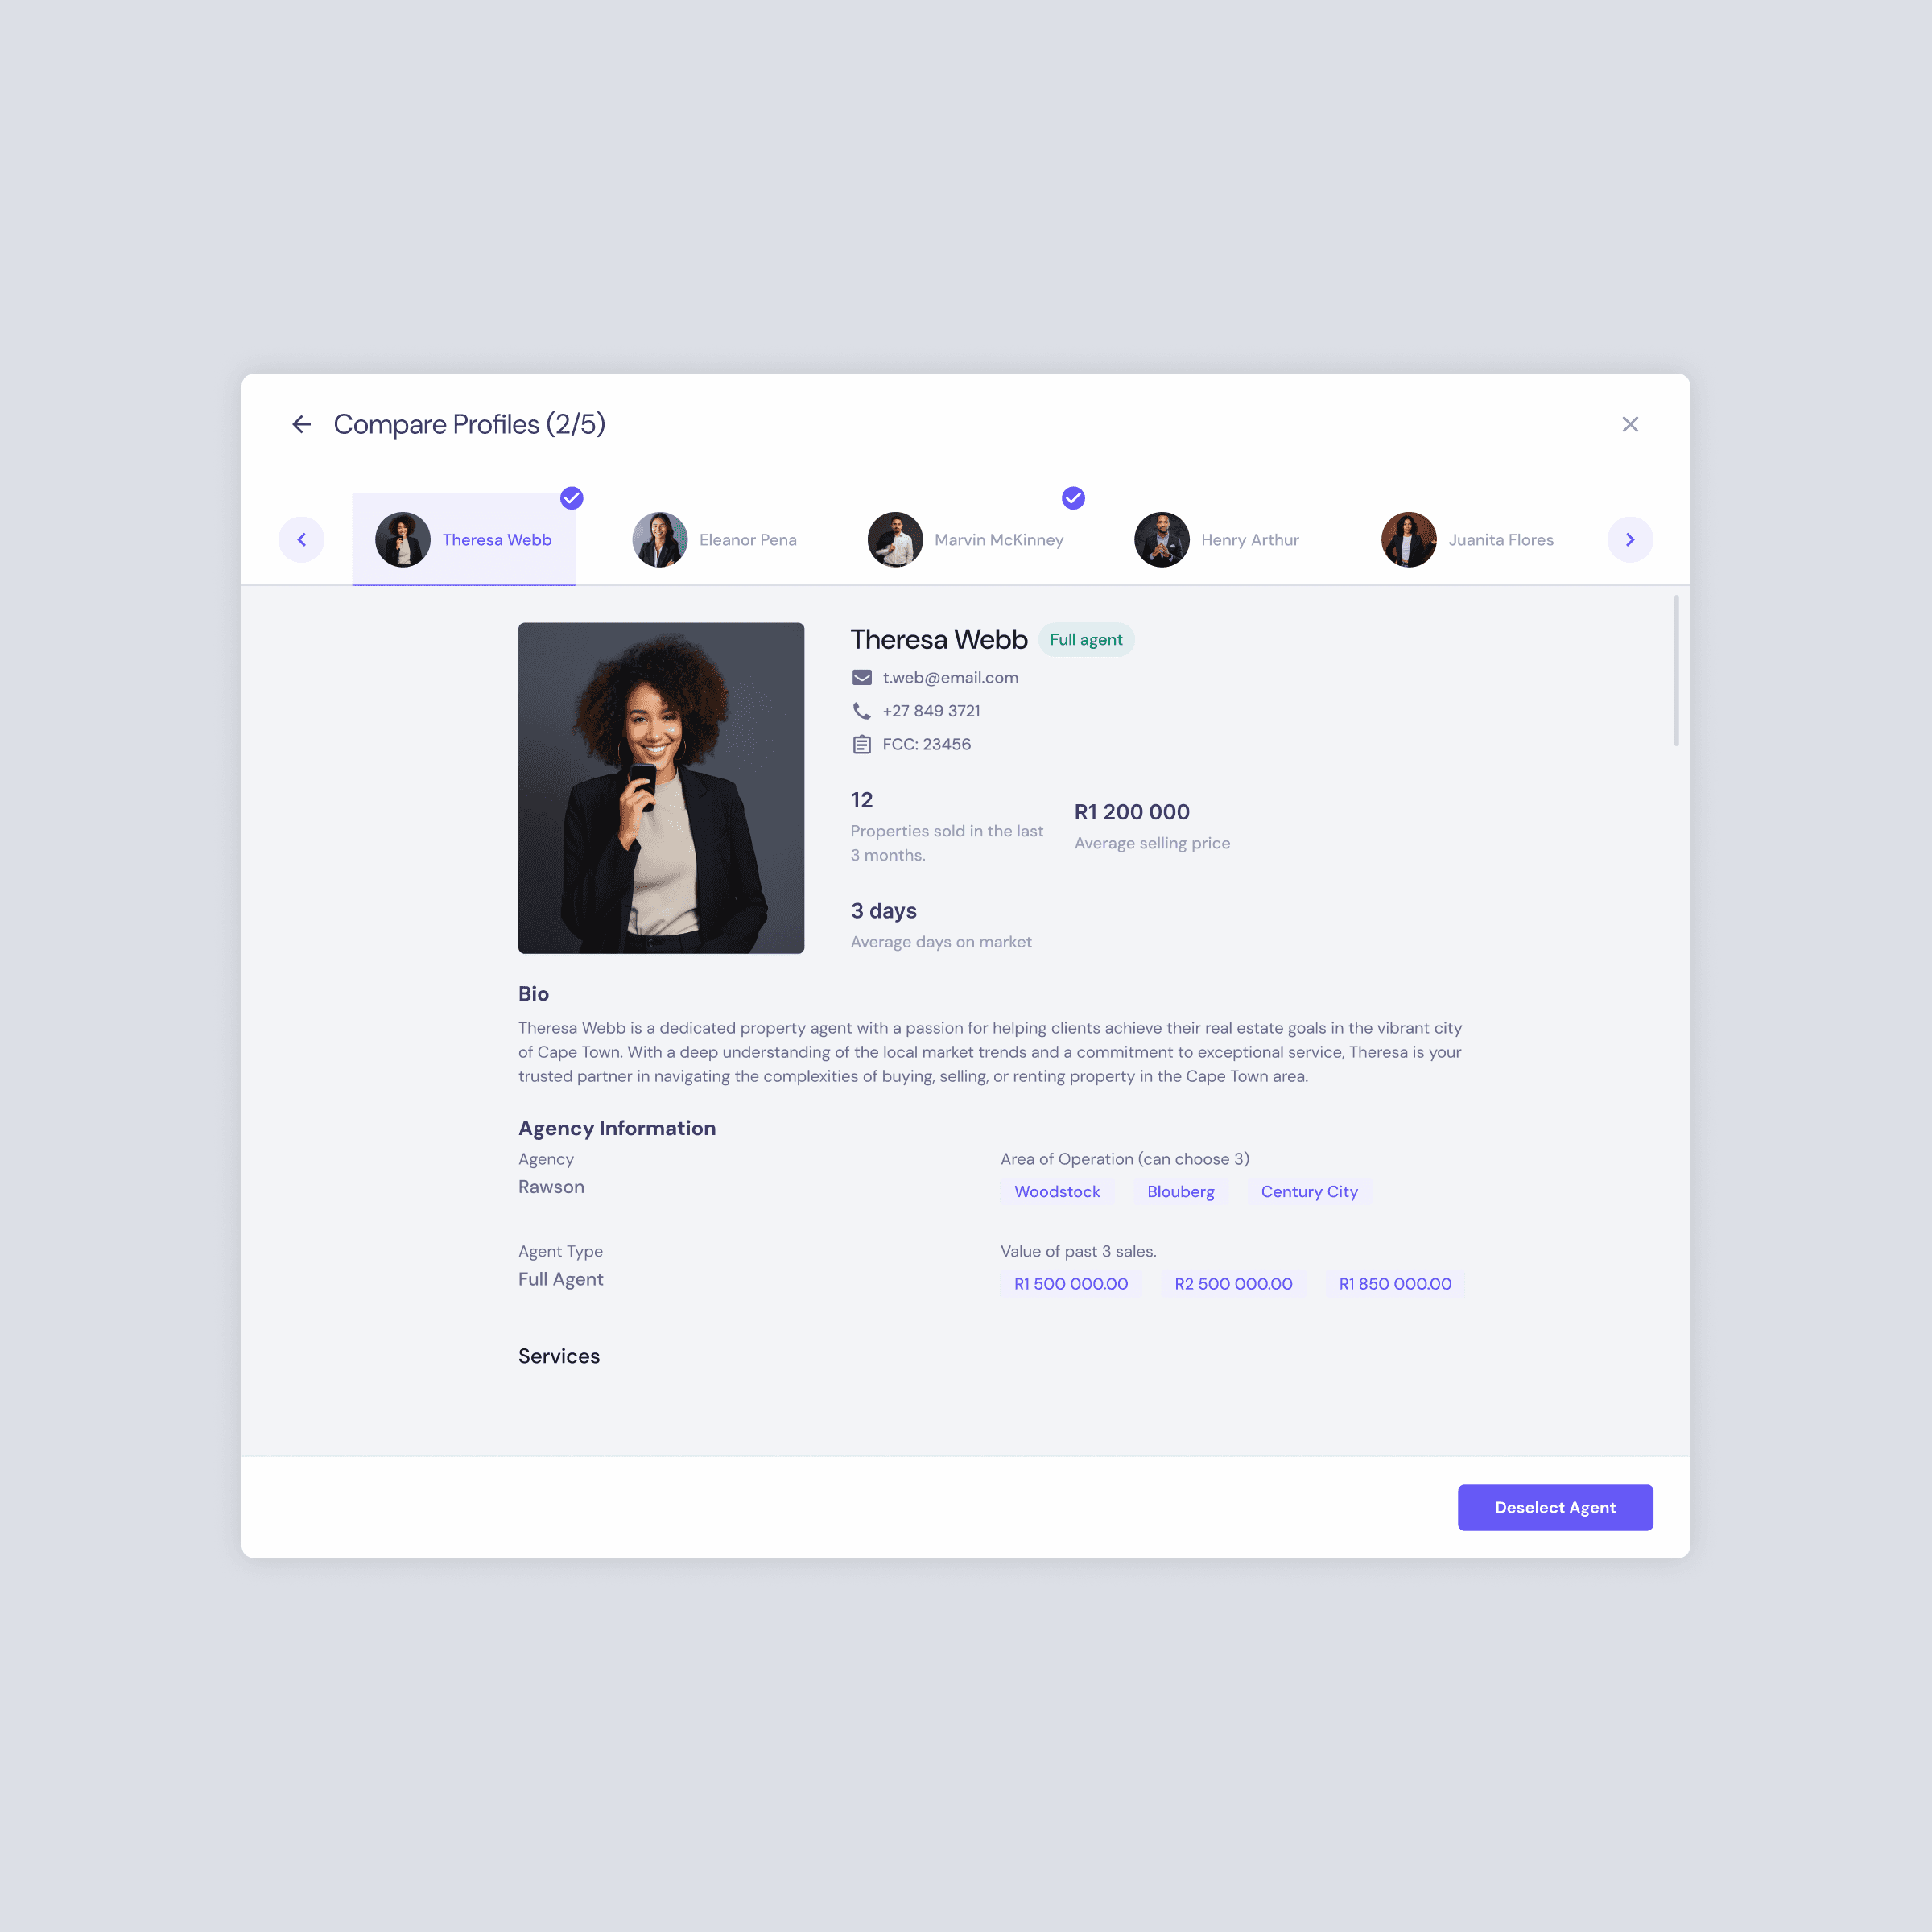Select Century City operation area link
The width and height of the screenshot is (1932, 1932).
point(1309,1189)
